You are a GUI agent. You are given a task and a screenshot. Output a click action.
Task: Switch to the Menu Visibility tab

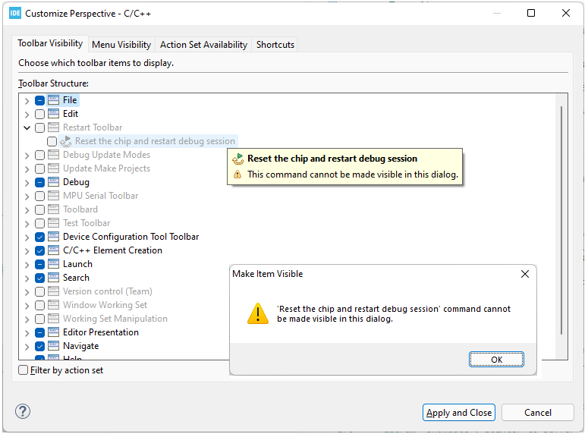pyautogui.click(x=121, y=45)
